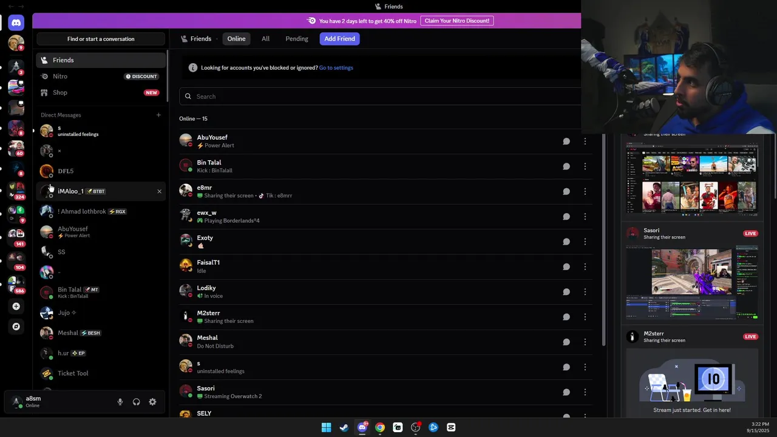Message e8mr via chat bubble icon

coord(566,191)
